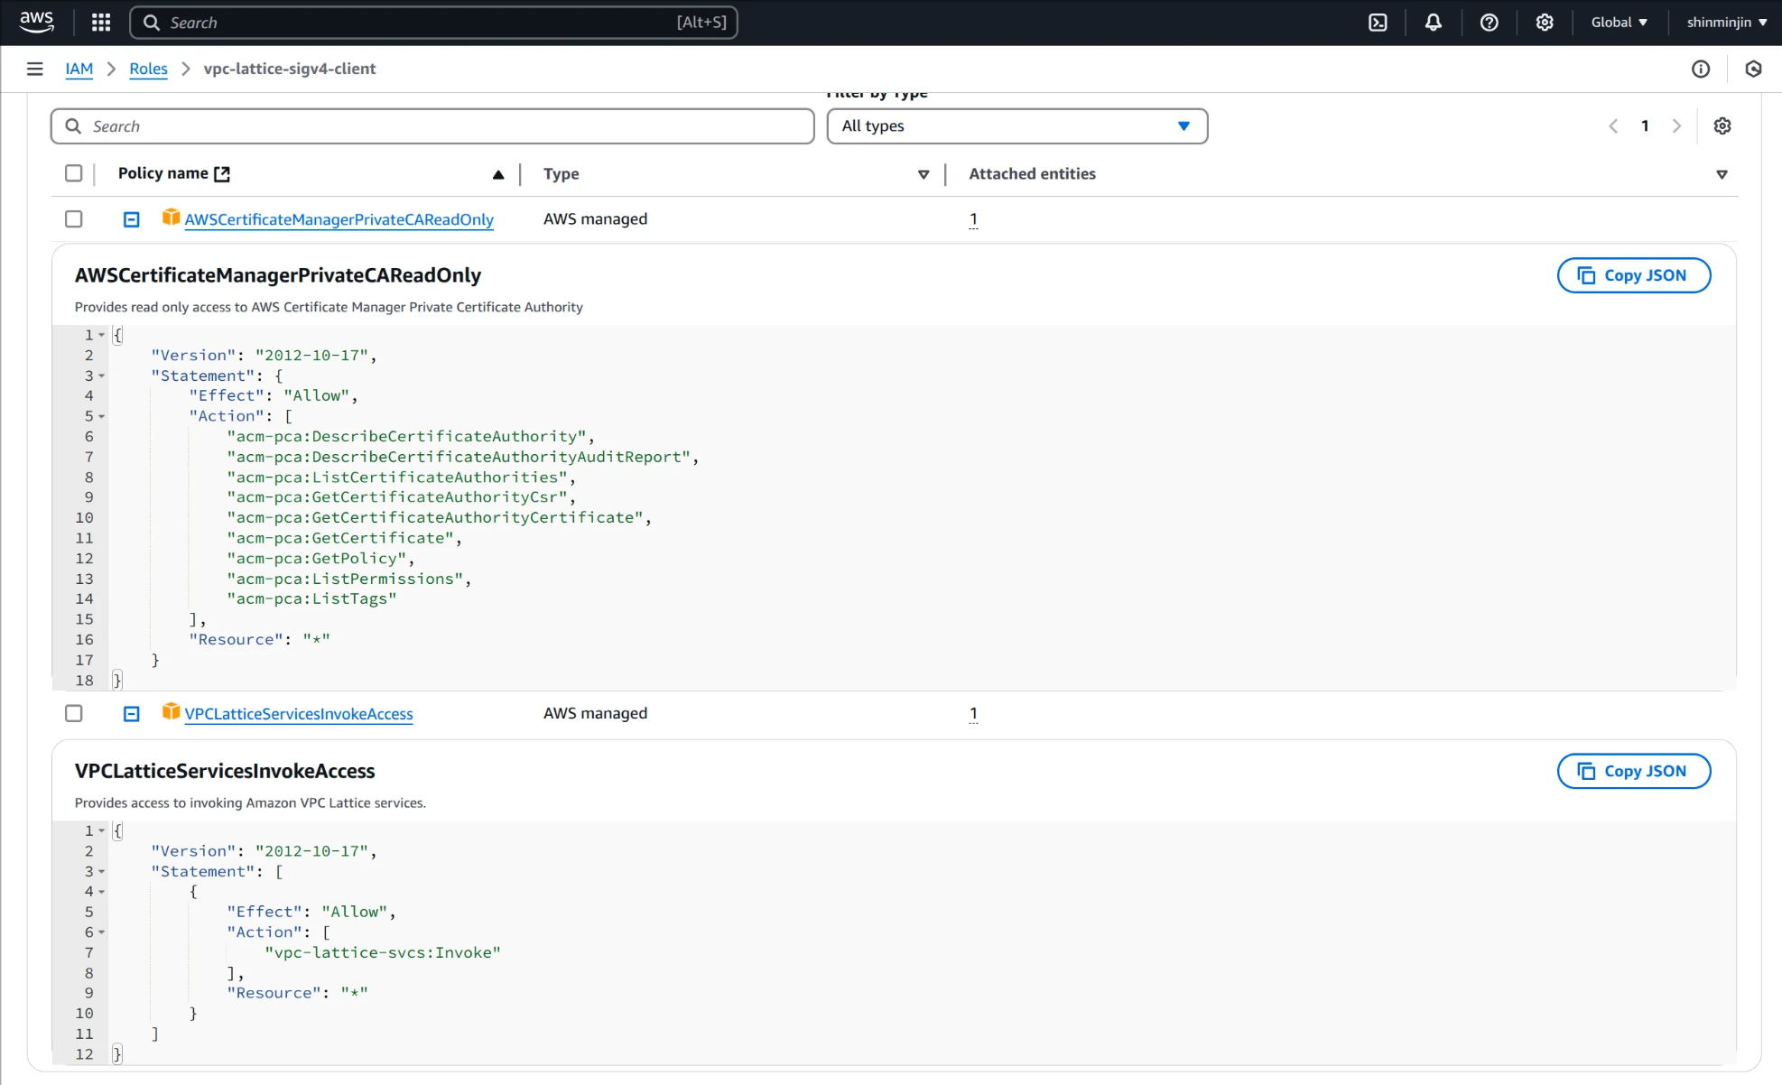Click the external link icon beside Policy name
This screenshot has height=1085, width=1782.
[222, 174]
